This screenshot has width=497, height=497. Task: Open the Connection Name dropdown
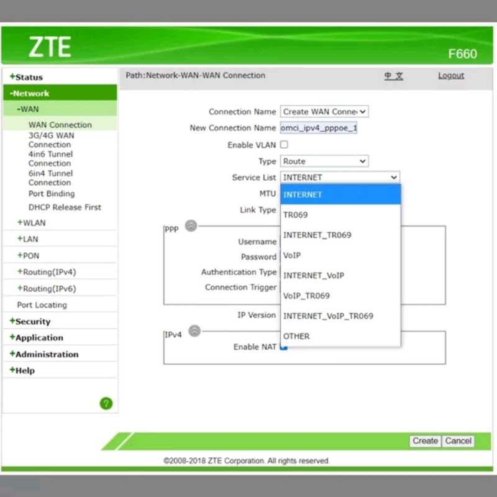tap(324, 112)
